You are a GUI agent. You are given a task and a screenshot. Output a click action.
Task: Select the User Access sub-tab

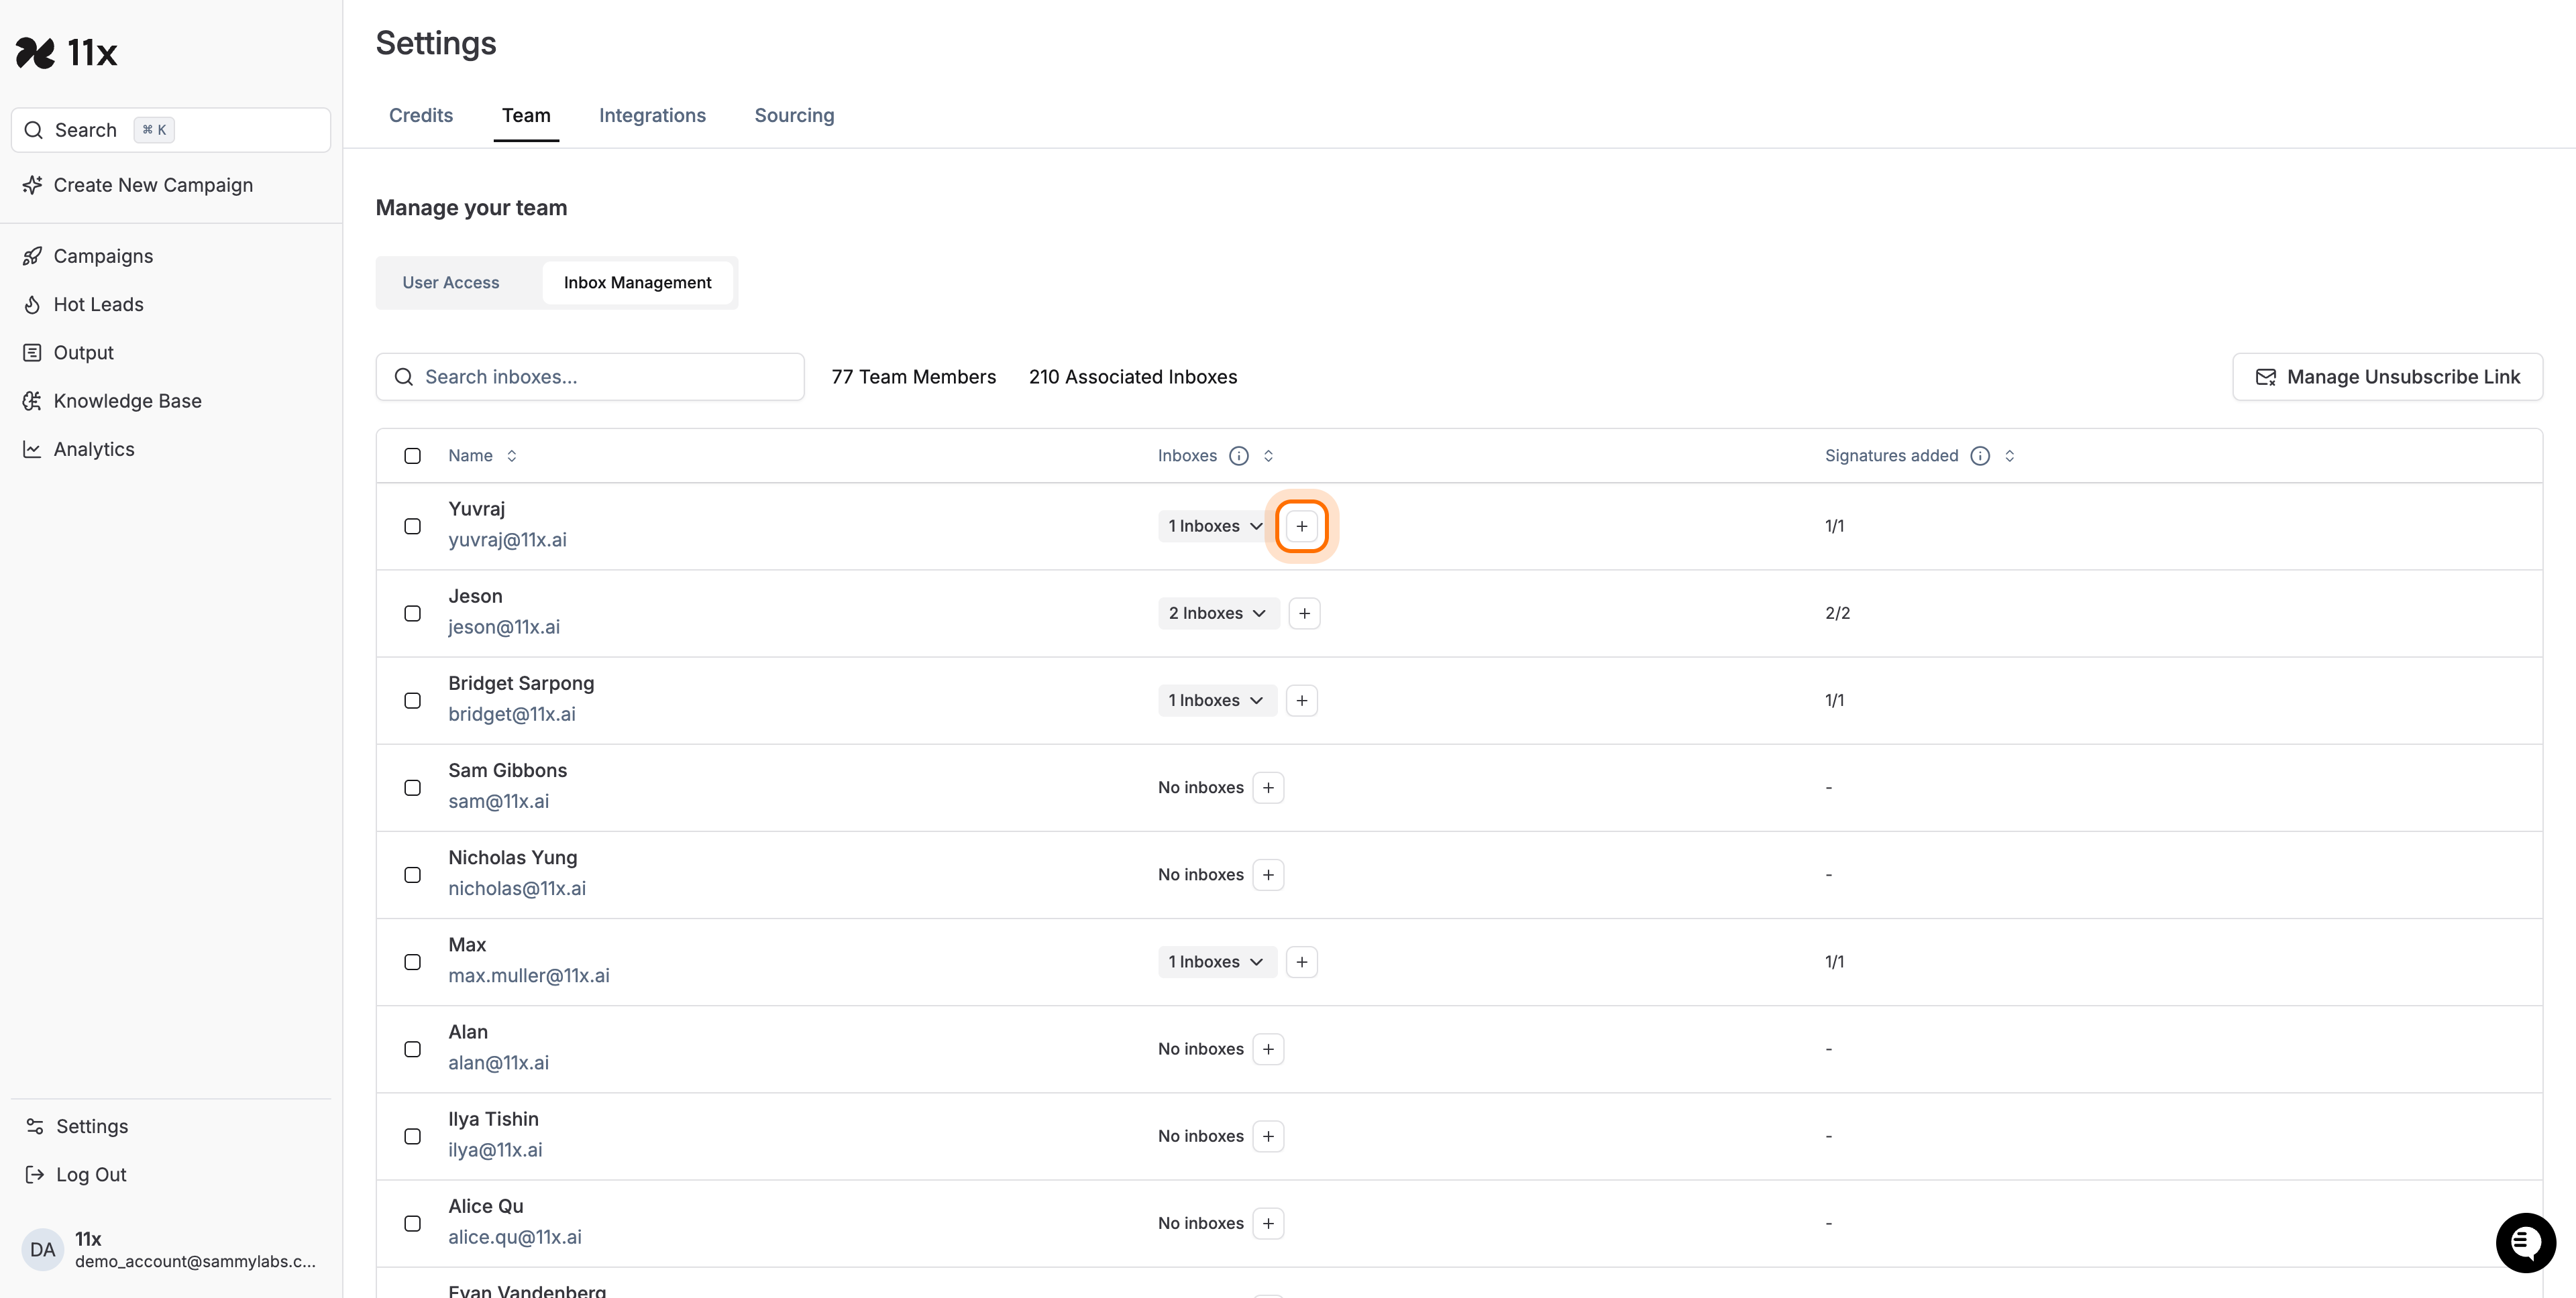[451, 283]
